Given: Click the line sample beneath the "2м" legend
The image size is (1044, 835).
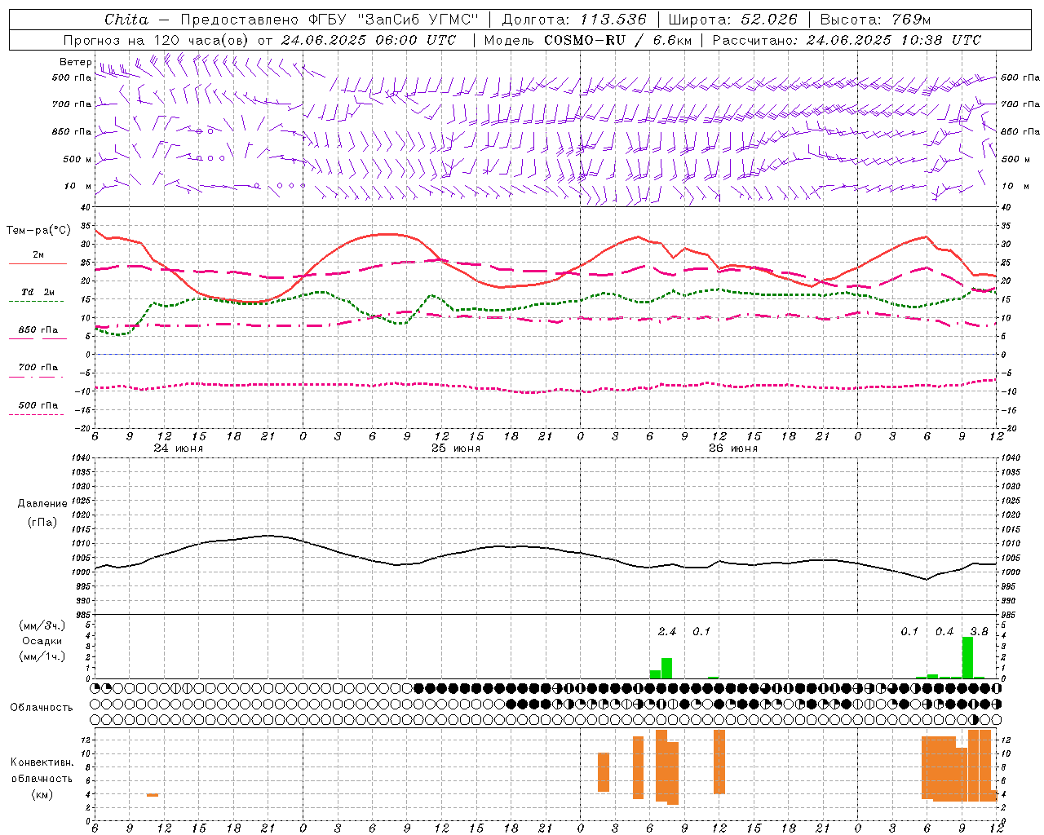Looking at the screenshot, I should [x=38, y=264].
